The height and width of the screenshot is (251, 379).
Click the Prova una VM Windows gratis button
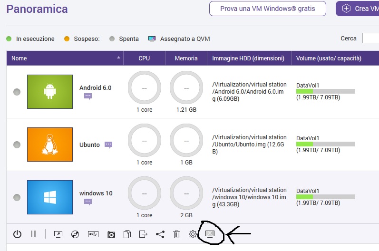point(268,9)
